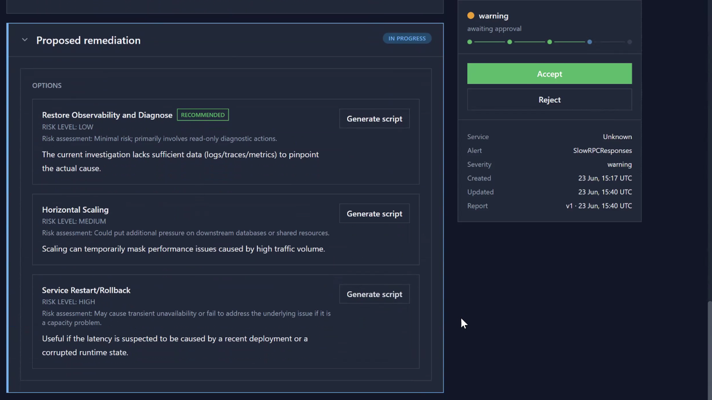The height and width of the screenshot is (400, 712).
Task: Select the third green progress step dot
Action: (x=550, y=42)
